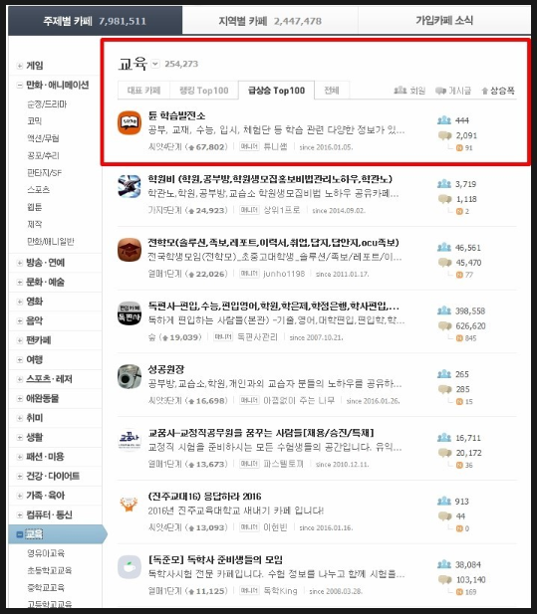Open the 교육 category dropdown arrow
Image resolution: width=537 pixels, height=614 pixels.
(155, 64)
